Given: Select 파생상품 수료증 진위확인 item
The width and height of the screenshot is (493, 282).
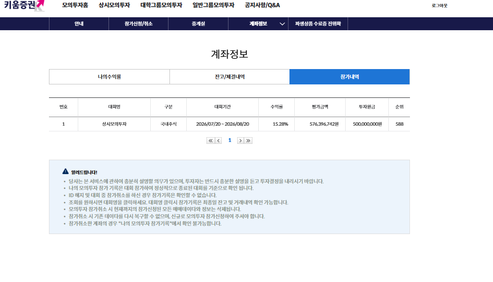Looking at the screenshot, I should (x=318, y=24).
